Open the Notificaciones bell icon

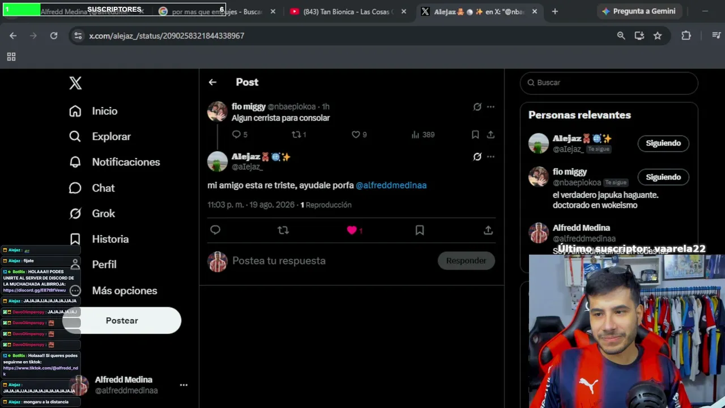(x=75, y=162)
